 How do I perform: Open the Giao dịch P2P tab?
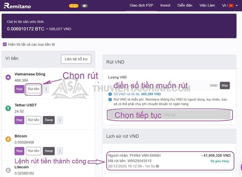(x=141, y=5)
